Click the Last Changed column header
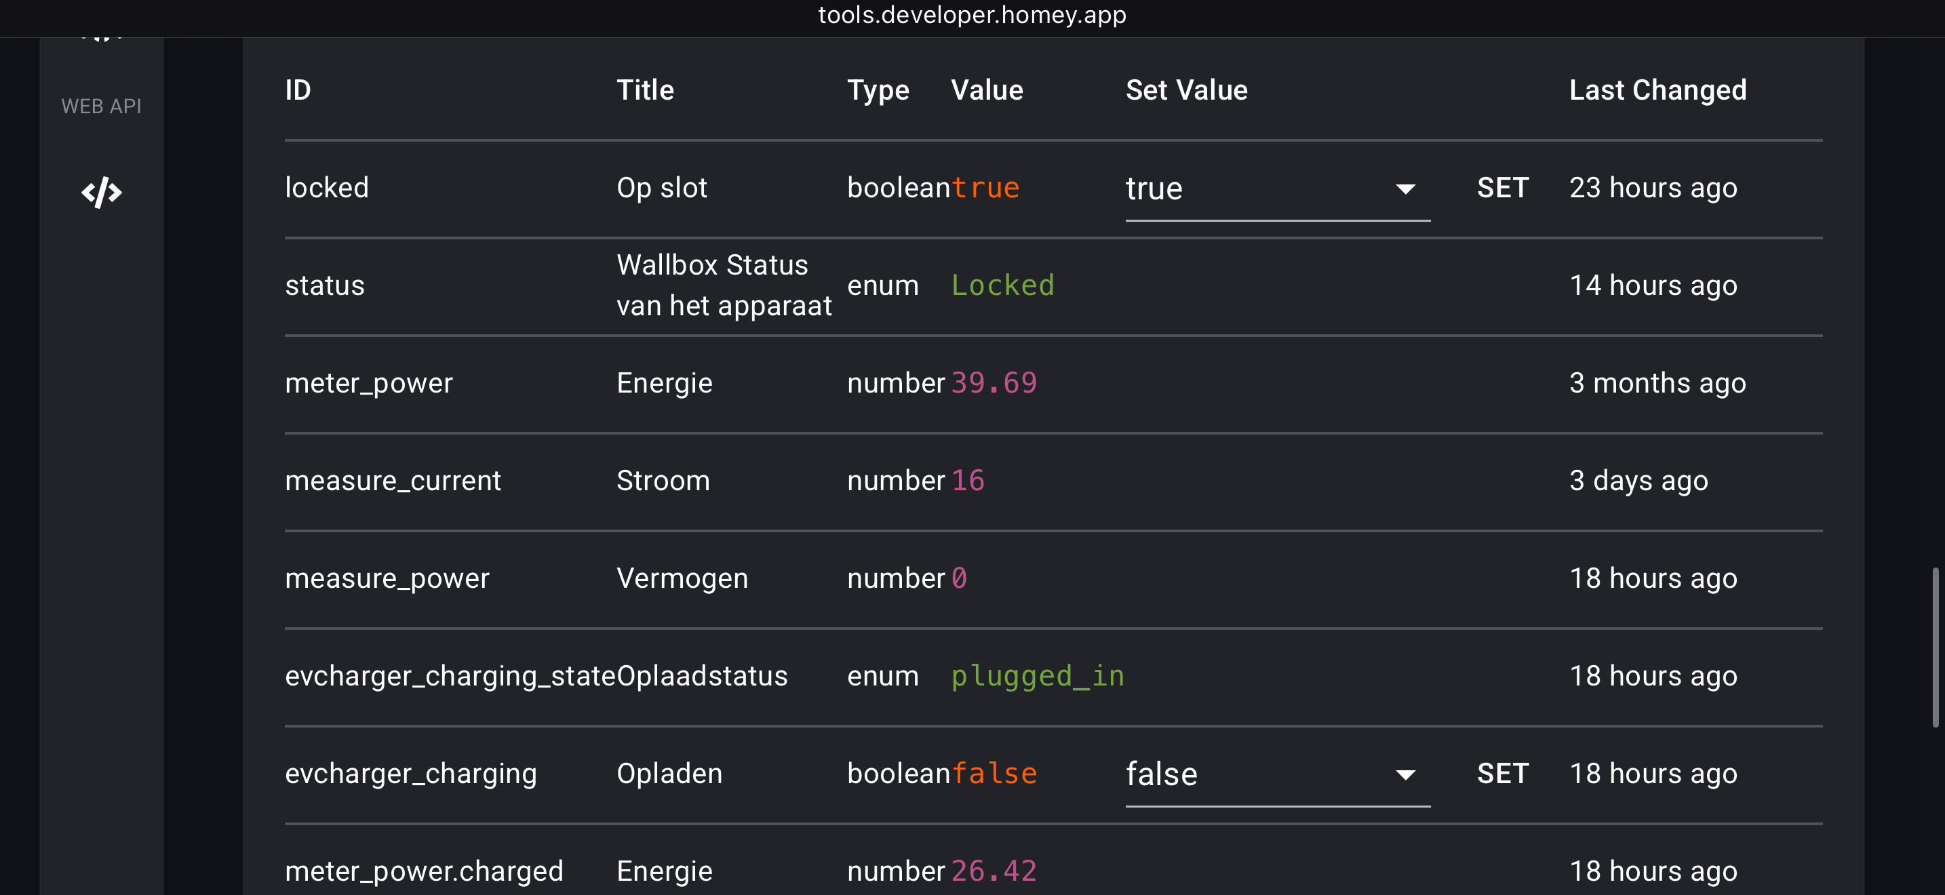 [x=1657, y=91]
